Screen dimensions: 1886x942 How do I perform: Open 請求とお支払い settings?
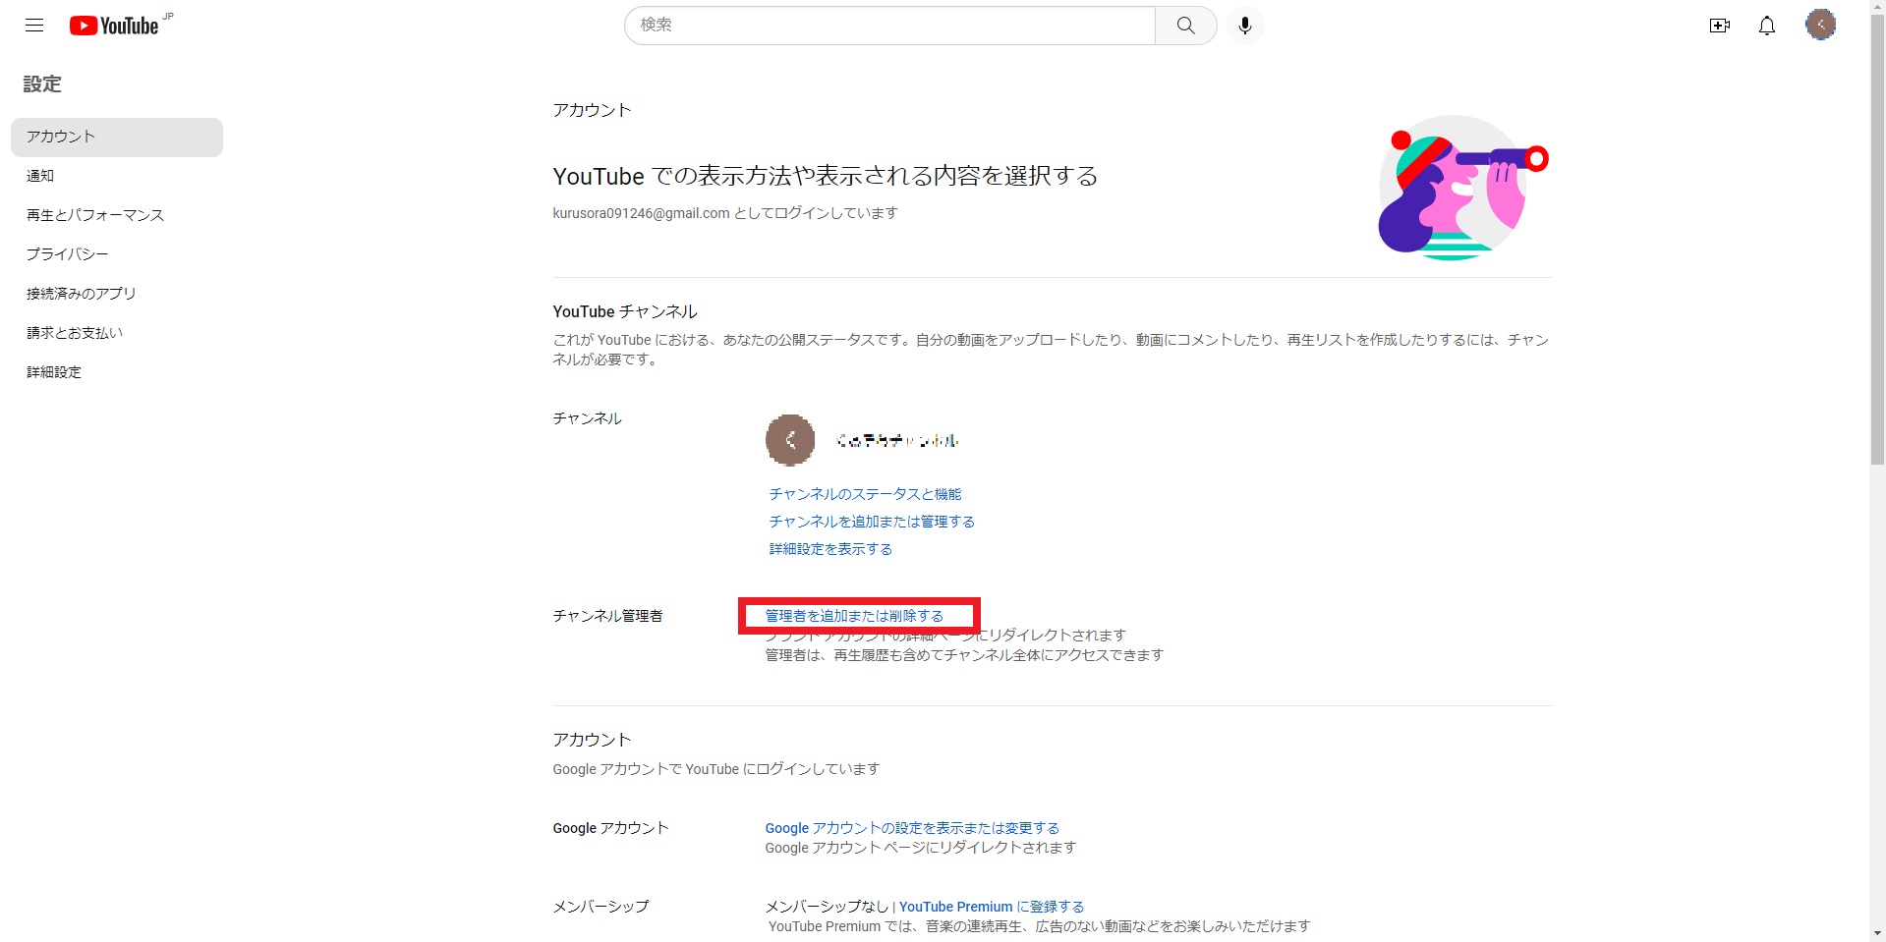click(x=75, y=333)
